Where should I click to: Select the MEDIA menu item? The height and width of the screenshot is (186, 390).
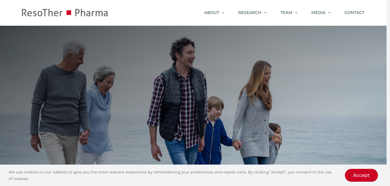[x=318, y=13]
